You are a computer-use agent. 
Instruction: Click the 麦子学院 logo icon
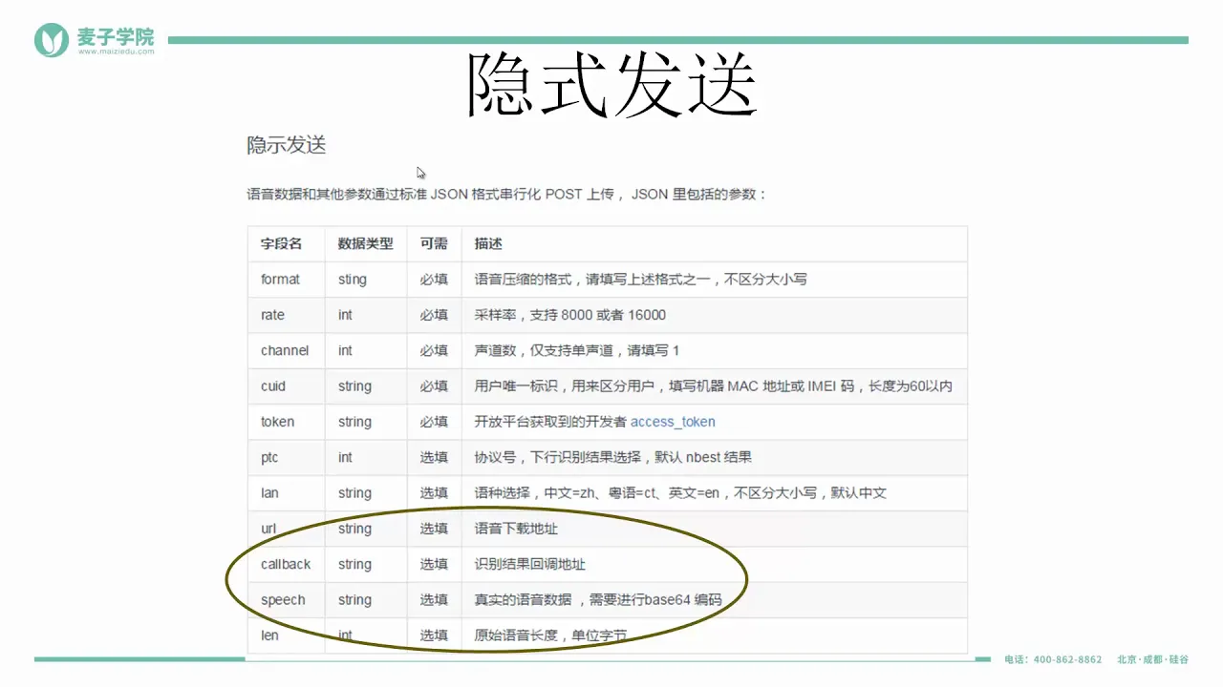pyautogui.click(x=52, y=40)
